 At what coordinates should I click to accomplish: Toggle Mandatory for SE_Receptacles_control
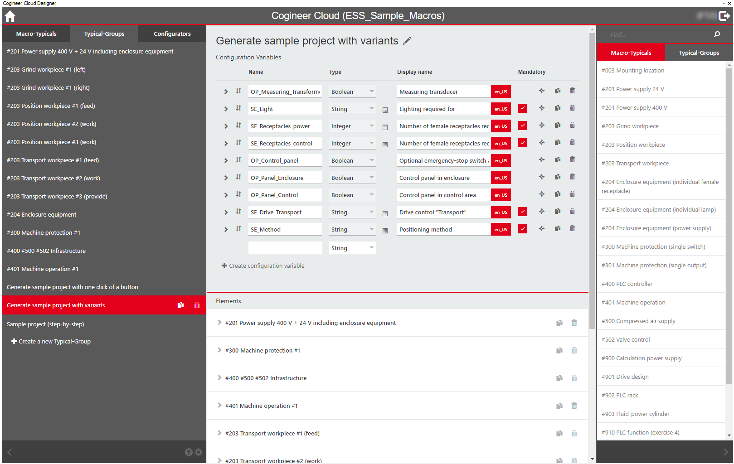pyautogui.click(x=522, y=143)
